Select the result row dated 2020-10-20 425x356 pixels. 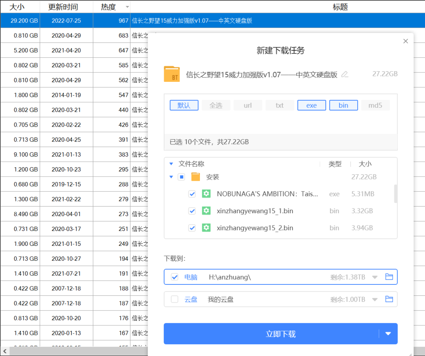click(74, 318)
